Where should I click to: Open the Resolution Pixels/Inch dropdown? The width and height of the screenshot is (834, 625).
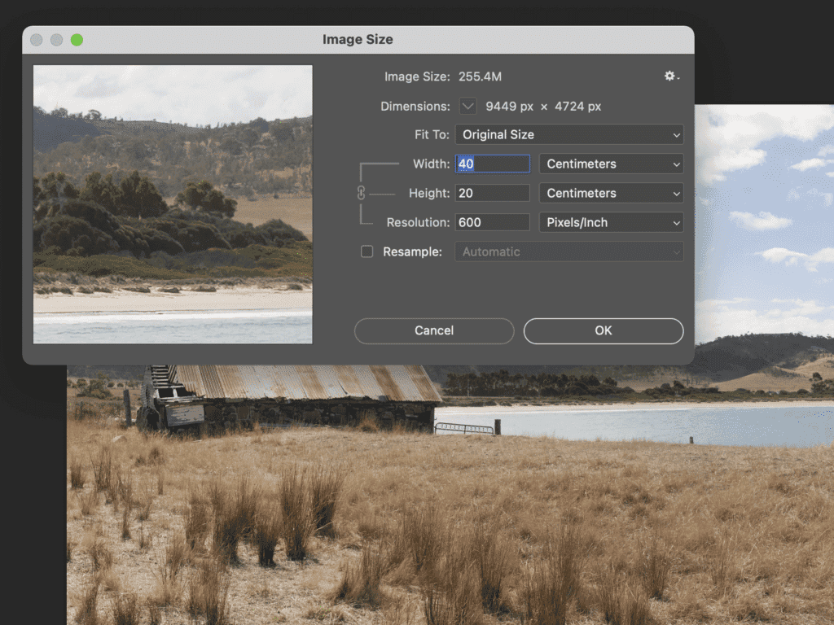pyautogui.click(x=611, y=222)
